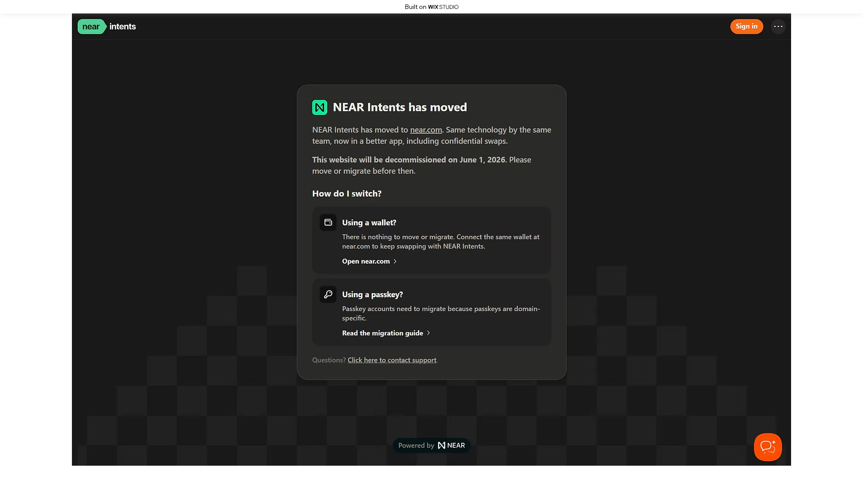Click chevron next to Open near.com
Image resolution: width=863 pixels, height=485 pixels.
pyautogui.click(x=395, y=261)
